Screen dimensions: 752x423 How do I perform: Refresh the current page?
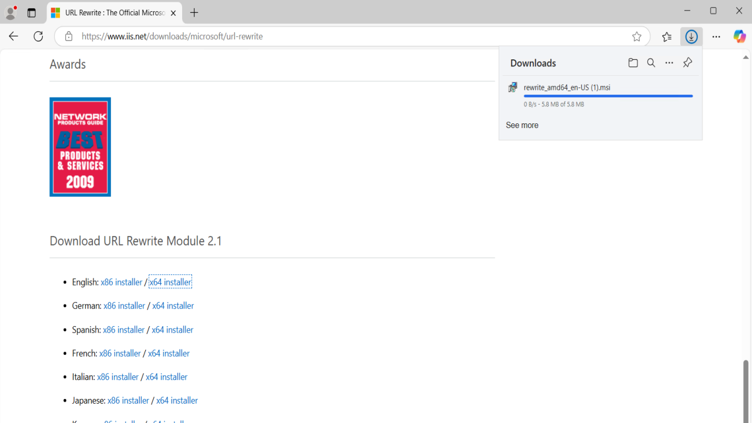click(x=38, y=36)
